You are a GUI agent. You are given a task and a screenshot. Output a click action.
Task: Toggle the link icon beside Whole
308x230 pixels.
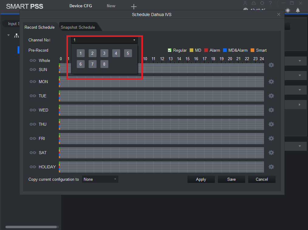33,60
